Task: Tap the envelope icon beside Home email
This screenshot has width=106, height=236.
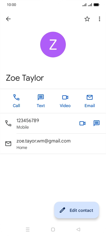Action: (8, 144)
